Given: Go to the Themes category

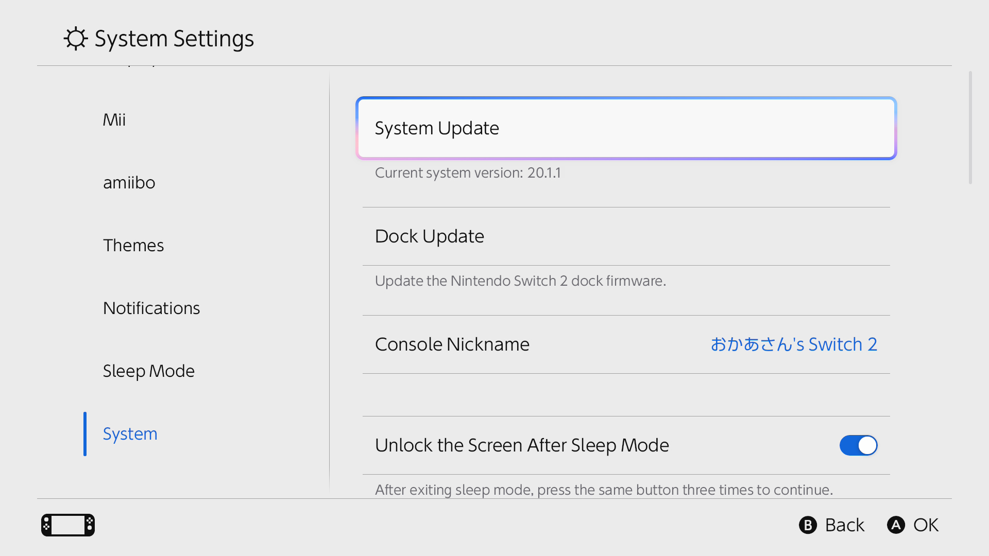Looking at the screenshot, I should (x=133, y=246).
